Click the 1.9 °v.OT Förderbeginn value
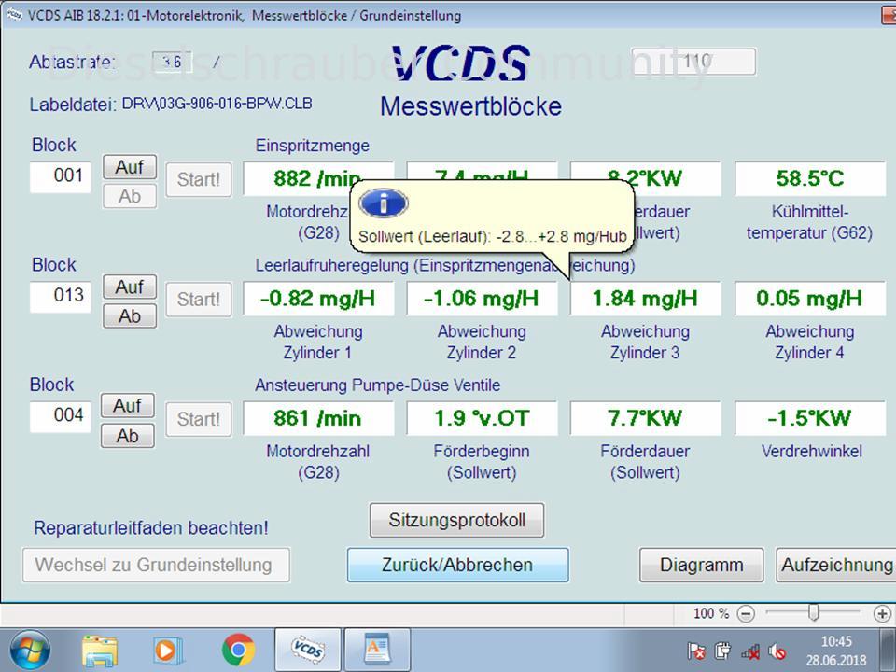This screenshot has height=672, width=896. pos(482,418)
